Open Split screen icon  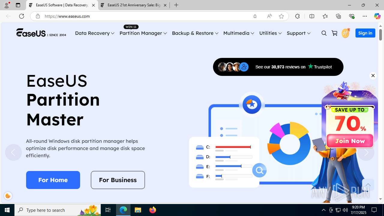[312, 16]
